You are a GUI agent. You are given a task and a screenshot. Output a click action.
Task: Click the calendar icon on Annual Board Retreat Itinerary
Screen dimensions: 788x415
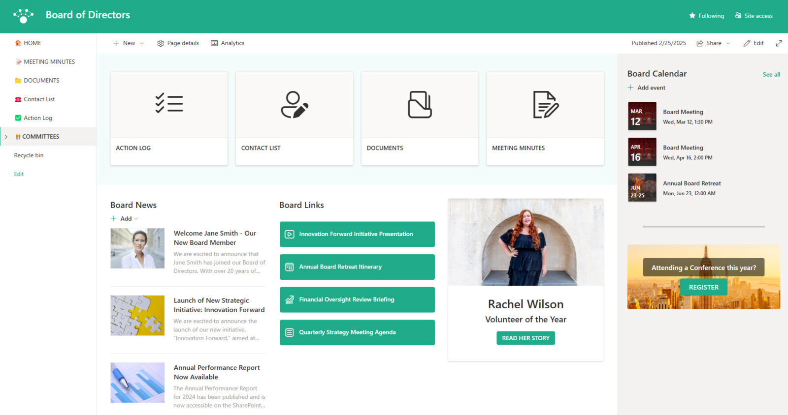click(x=290, y=267)
